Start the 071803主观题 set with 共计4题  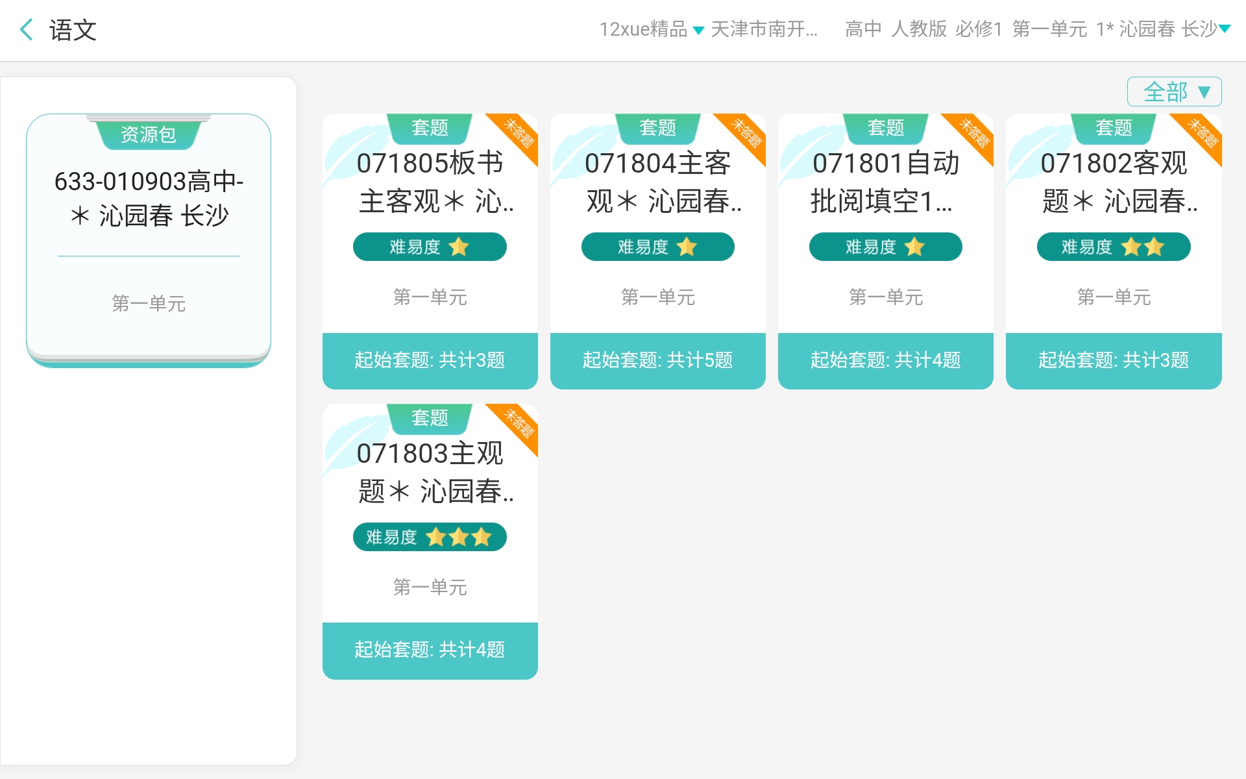[x=430, y=650]
